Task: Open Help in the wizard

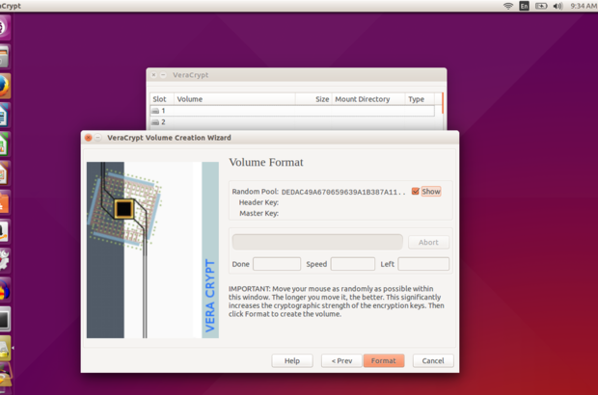Action: click(x=292, y=360)
